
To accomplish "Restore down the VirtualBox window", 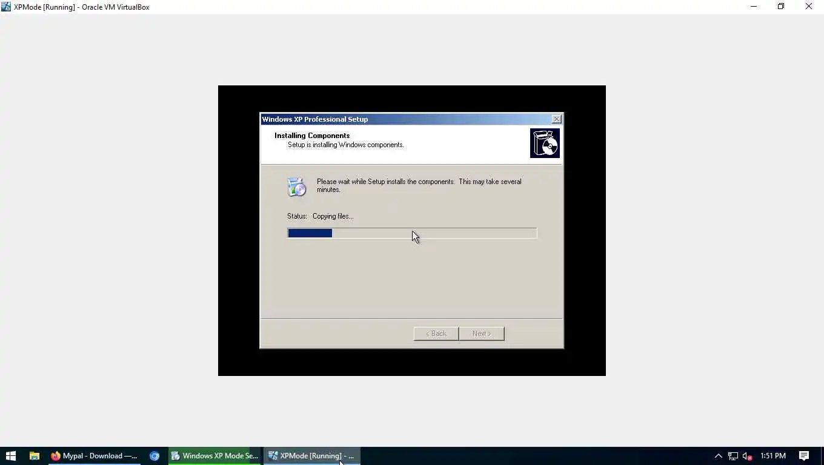I will click(781, 7).
